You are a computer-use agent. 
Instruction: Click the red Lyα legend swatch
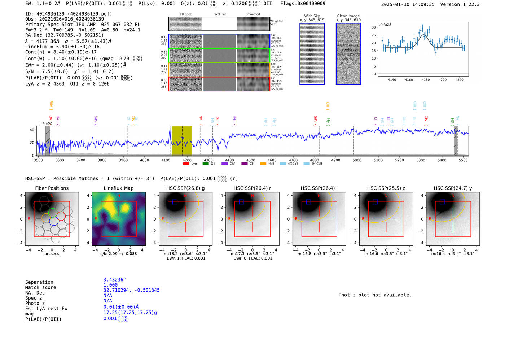[186, 164]
